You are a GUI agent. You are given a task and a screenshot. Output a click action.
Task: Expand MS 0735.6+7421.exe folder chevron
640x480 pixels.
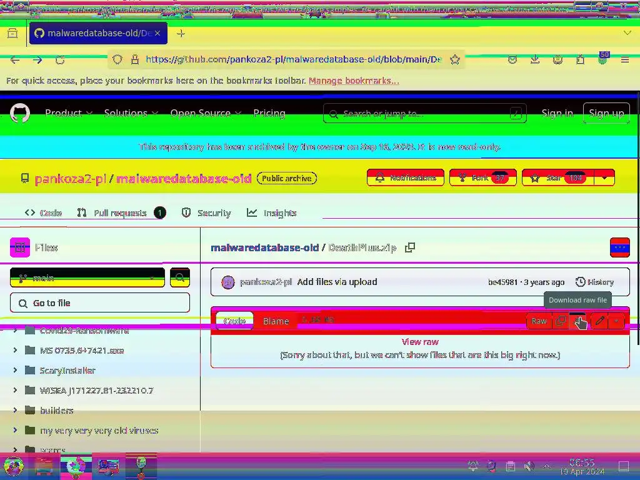[15, 350]
